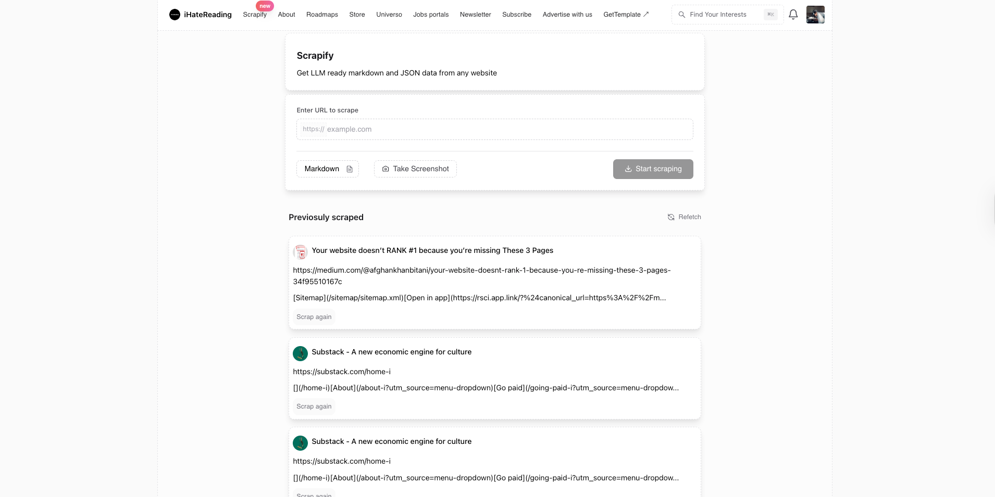Click Subscribe in the navbar
The image size is (995, 497).
(x=517, y=15)
